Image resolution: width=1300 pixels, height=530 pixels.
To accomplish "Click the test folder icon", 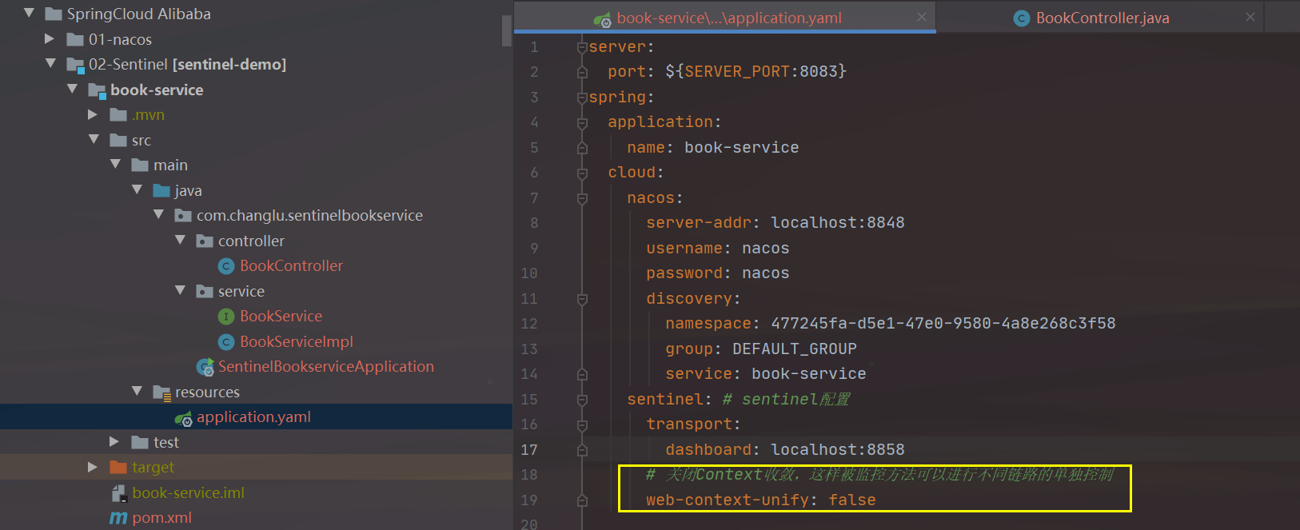I will 140,442.
